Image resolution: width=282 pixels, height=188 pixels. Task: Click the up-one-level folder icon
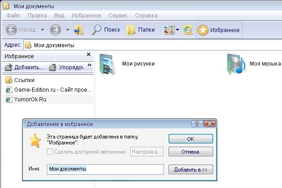coord(79,30)
